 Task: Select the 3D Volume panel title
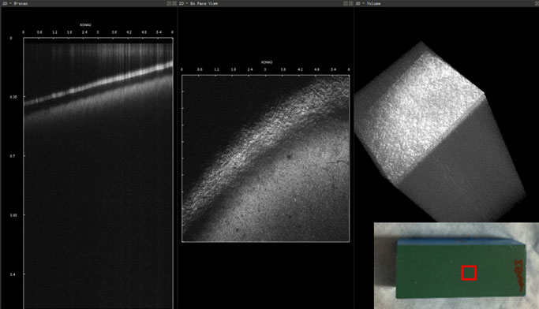368,3
